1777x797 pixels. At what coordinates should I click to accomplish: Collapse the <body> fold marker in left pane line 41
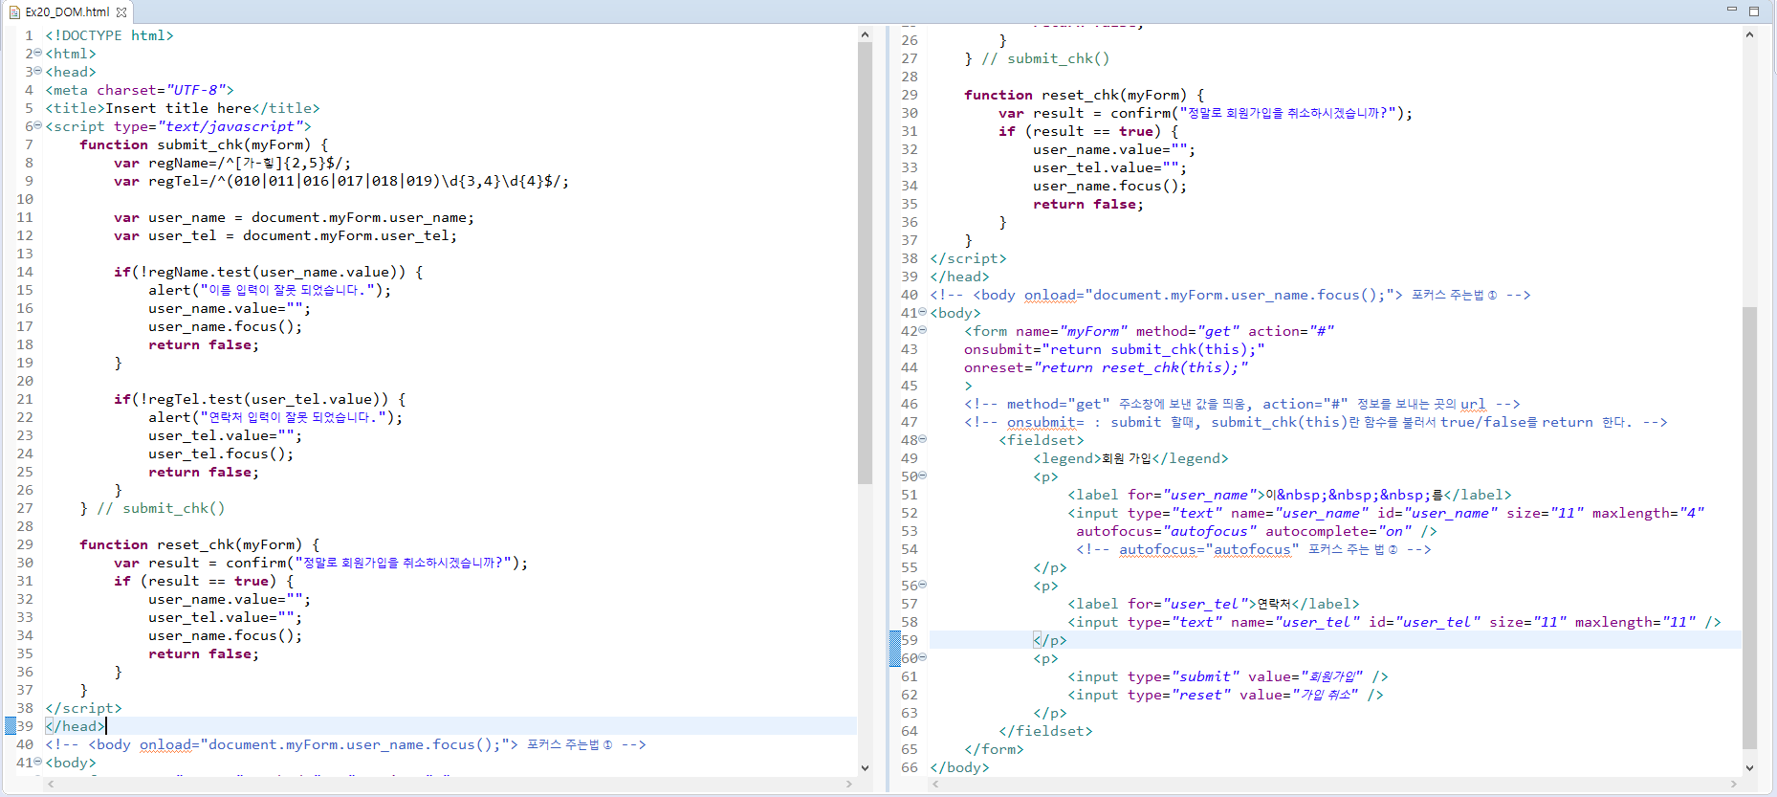(x=38, y=762)
